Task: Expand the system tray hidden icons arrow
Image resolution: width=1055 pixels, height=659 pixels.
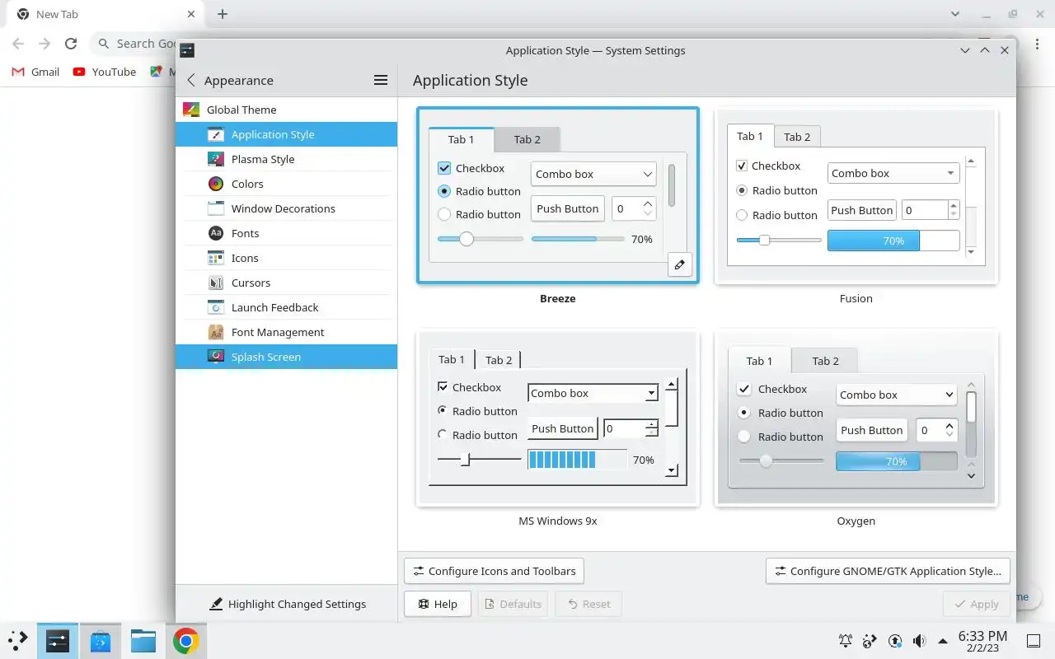Action: pyautogui.click(x=943, y=641)
